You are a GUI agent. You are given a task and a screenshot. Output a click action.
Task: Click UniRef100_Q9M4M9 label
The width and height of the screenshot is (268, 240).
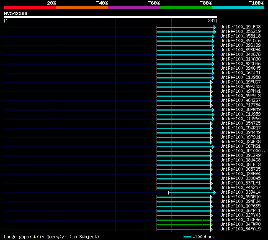click(x=240, y=133)
